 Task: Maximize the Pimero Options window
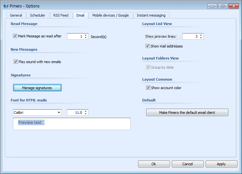pyautogui.click(x=223, y=6)
